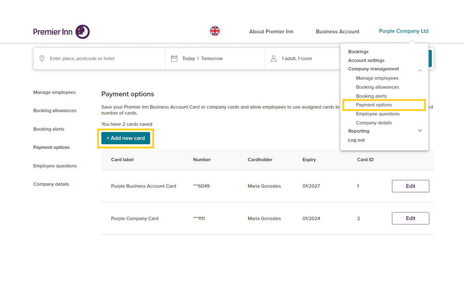
Task: Edit the Purple Company Card row
Action: [411, 218]
